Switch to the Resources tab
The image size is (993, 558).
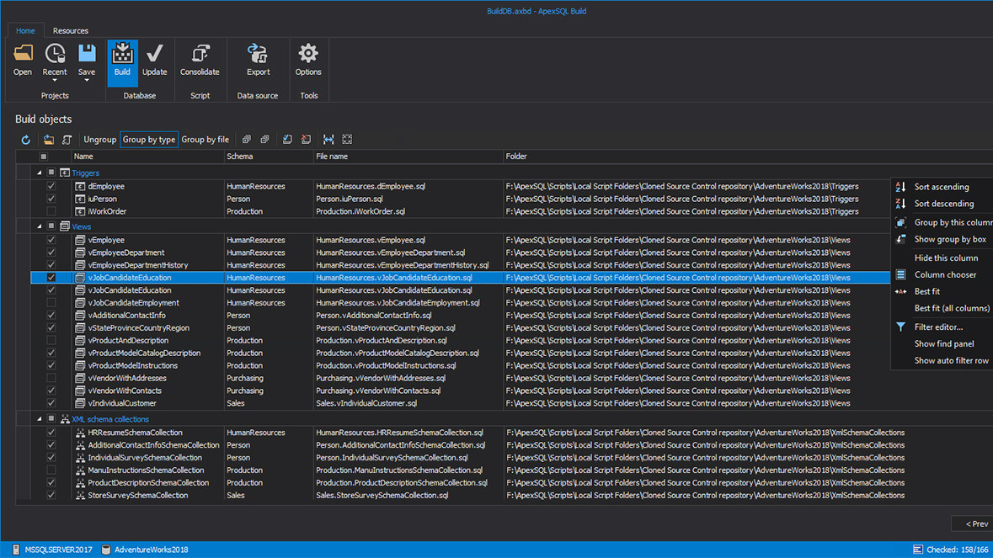click(x=70, y=30)
